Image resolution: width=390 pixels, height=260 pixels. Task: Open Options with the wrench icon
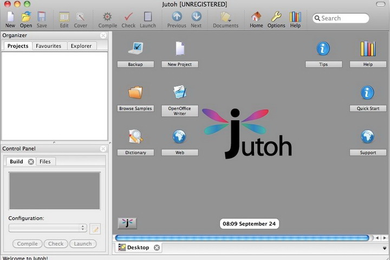(x=276, y=17)
